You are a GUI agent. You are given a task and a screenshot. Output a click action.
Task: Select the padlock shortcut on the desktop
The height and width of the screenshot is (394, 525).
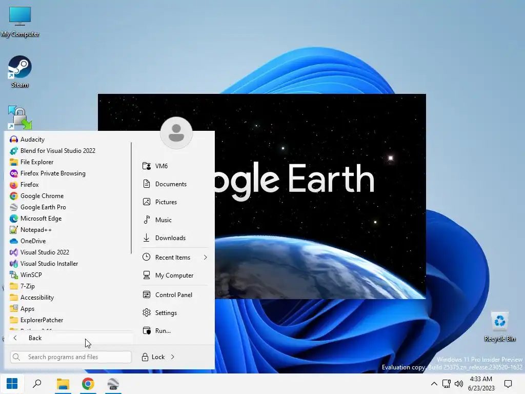(20, 117)
